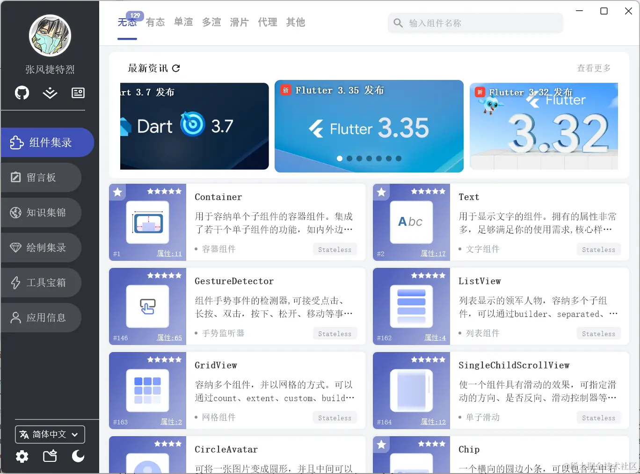Click the folder-with-star icon at sidebar bottom
The image size is (640, 474).
pyautogui.click(x=50, y=456)
